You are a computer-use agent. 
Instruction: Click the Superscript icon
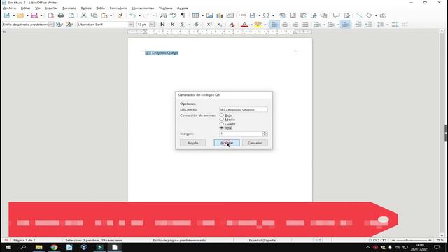point(209,24)
